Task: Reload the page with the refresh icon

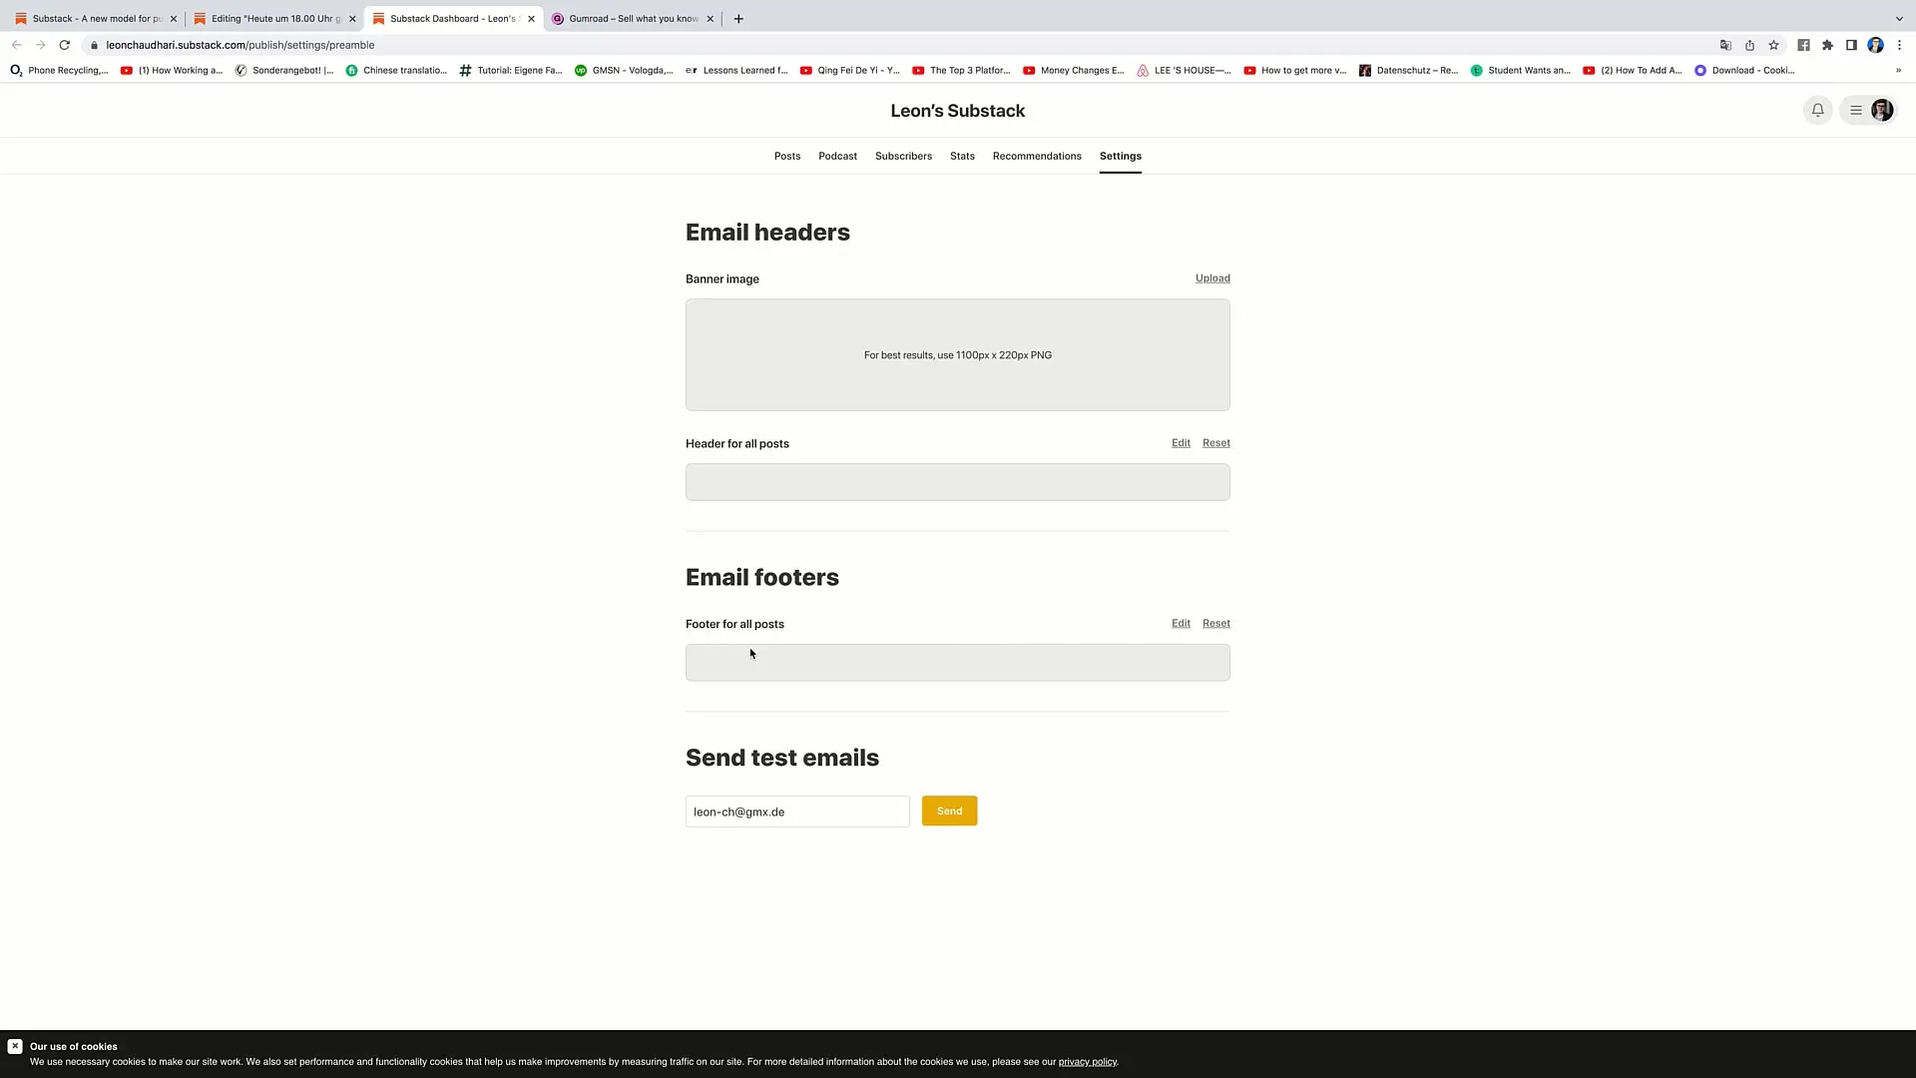Action: click(65, 45)
